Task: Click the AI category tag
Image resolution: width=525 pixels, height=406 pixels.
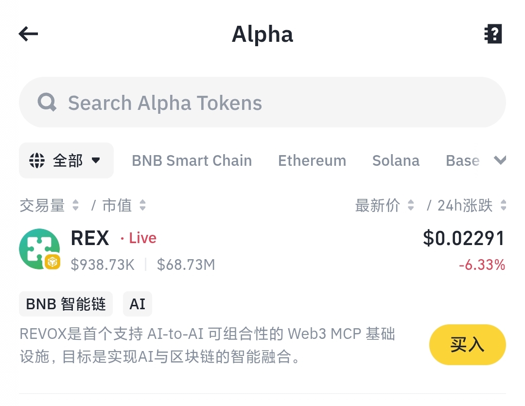Action: point(137,304)
